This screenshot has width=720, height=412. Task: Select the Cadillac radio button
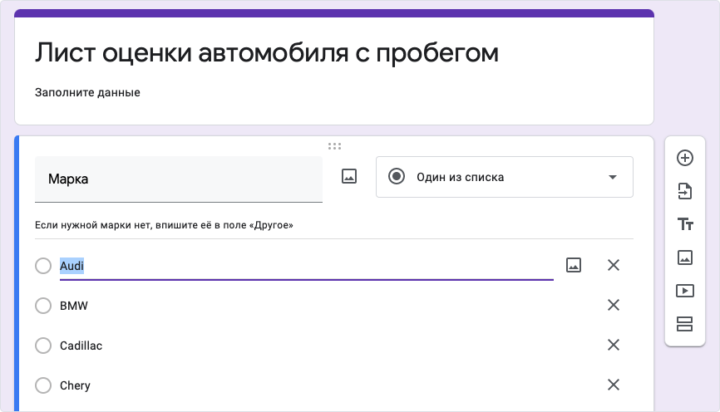click(43, 345)
